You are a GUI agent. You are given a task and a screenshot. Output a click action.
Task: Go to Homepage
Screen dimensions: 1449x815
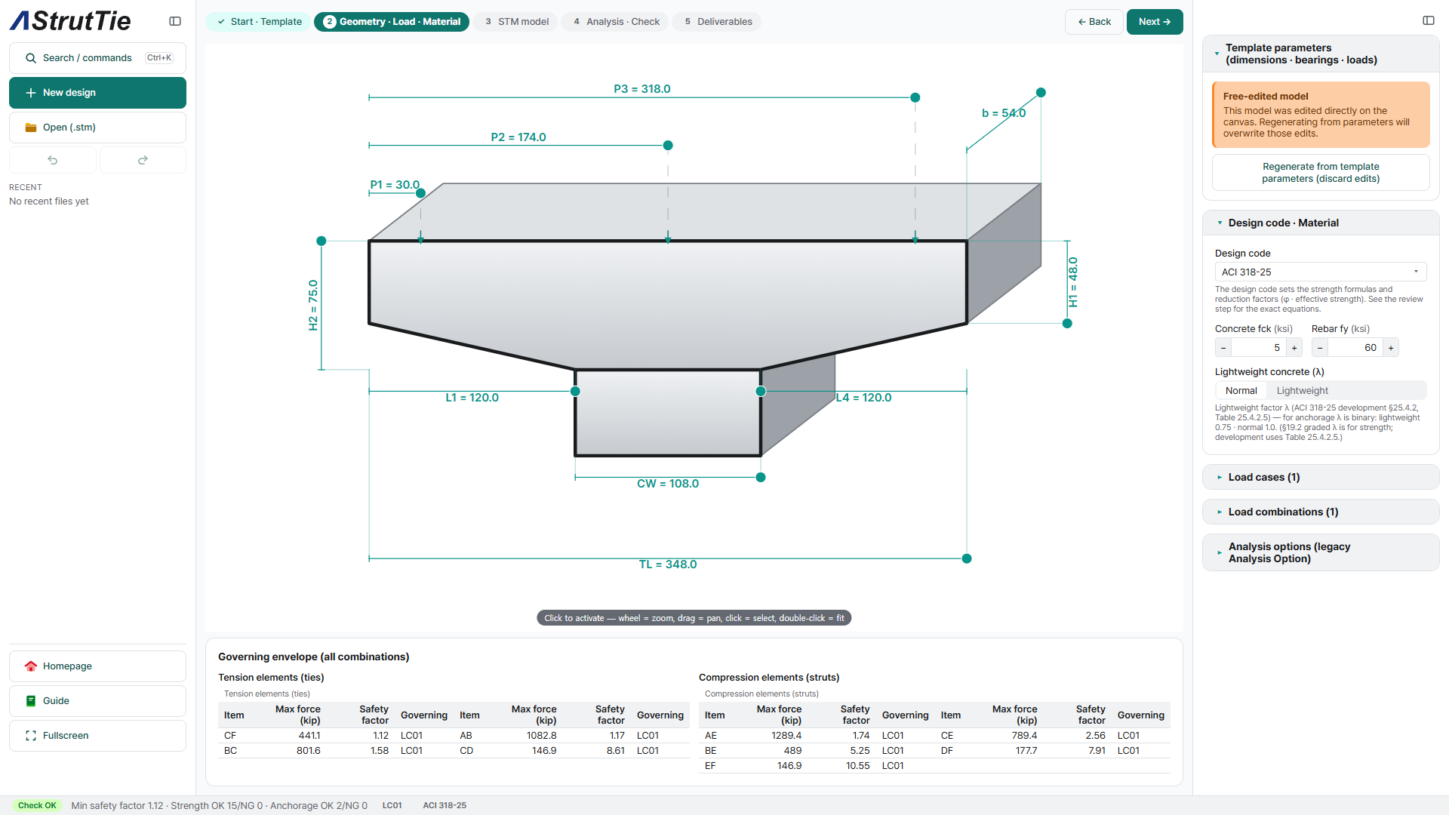[97, 666]
